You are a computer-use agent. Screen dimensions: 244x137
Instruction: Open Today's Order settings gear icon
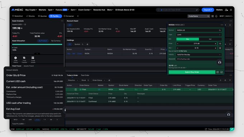(x=109, y=80)
